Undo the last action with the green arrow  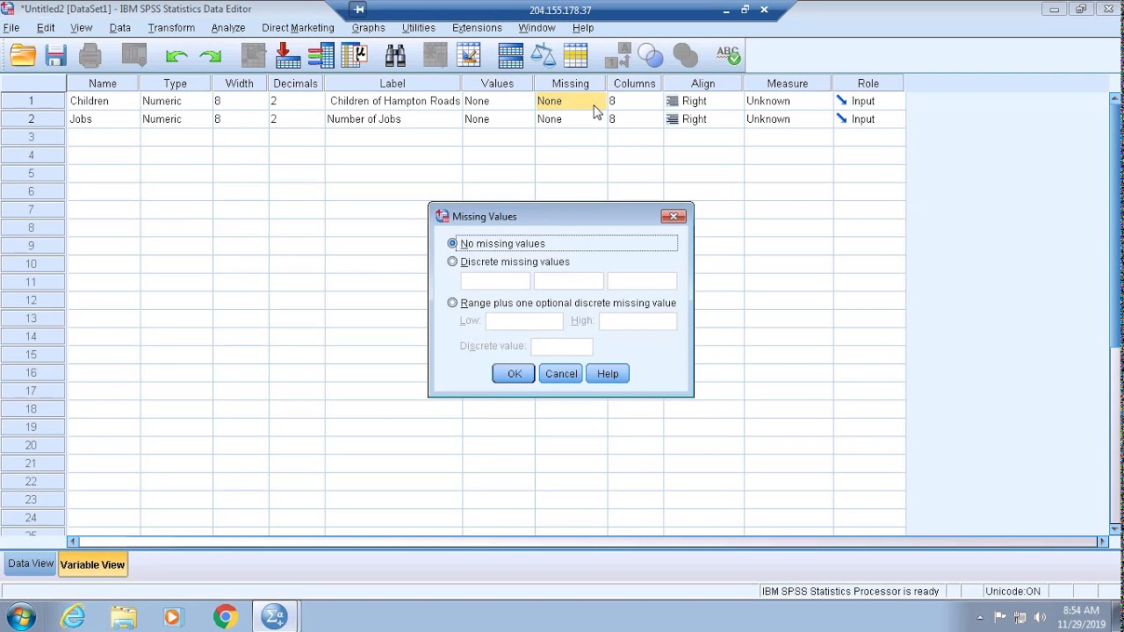[177, 56]
